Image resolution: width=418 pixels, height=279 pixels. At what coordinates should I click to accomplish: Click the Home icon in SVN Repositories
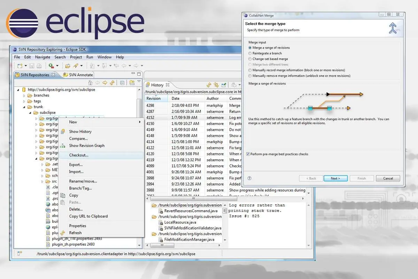[90, 83]
